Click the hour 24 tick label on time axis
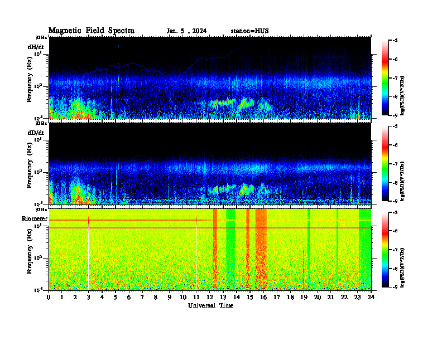Image resolution: width=442 pixels, height=341 pixels. tap(371, 298)
